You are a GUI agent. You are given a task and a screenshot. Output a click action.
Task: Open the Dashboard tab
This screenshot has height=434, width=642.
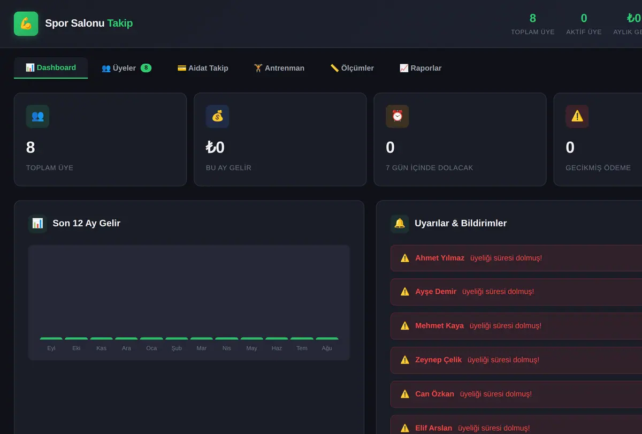51,68
